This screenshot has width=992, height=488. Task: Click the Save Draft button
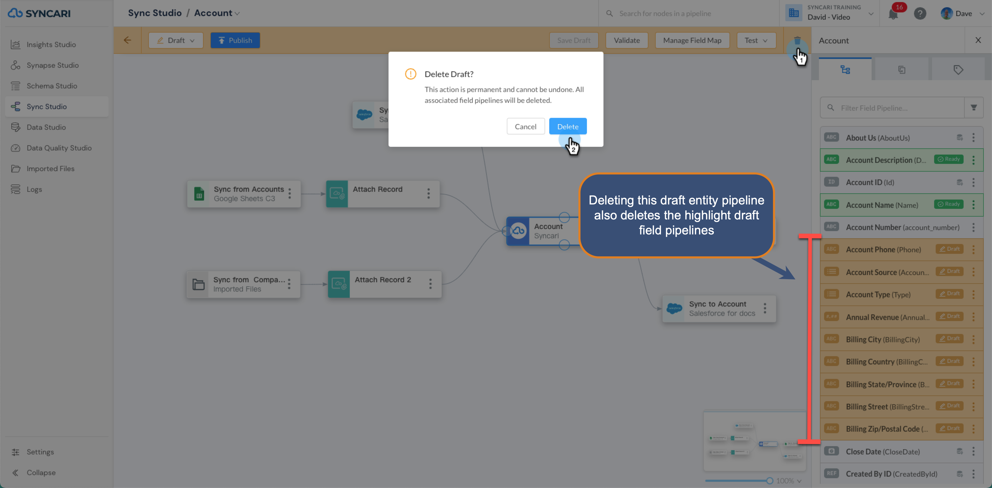click(574, 40)
